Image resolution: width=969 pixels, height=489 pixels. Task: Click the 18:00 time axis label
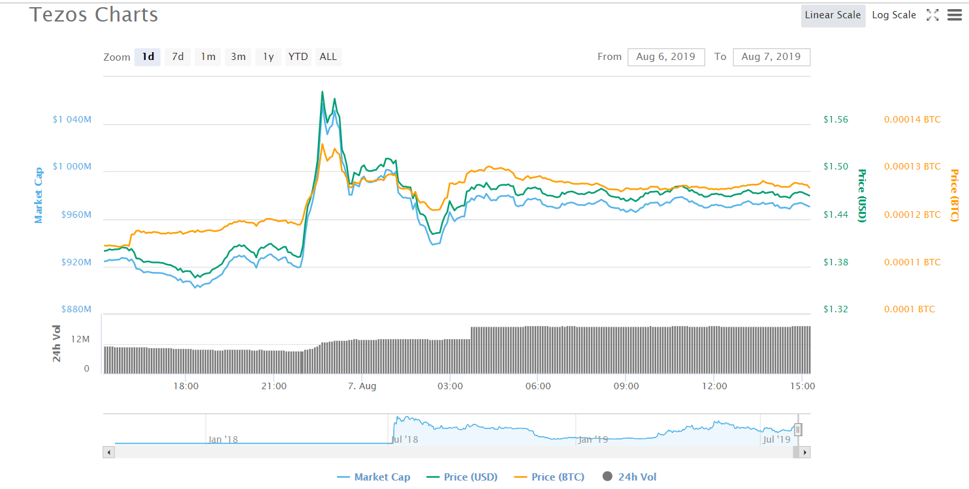coord(186,386)
